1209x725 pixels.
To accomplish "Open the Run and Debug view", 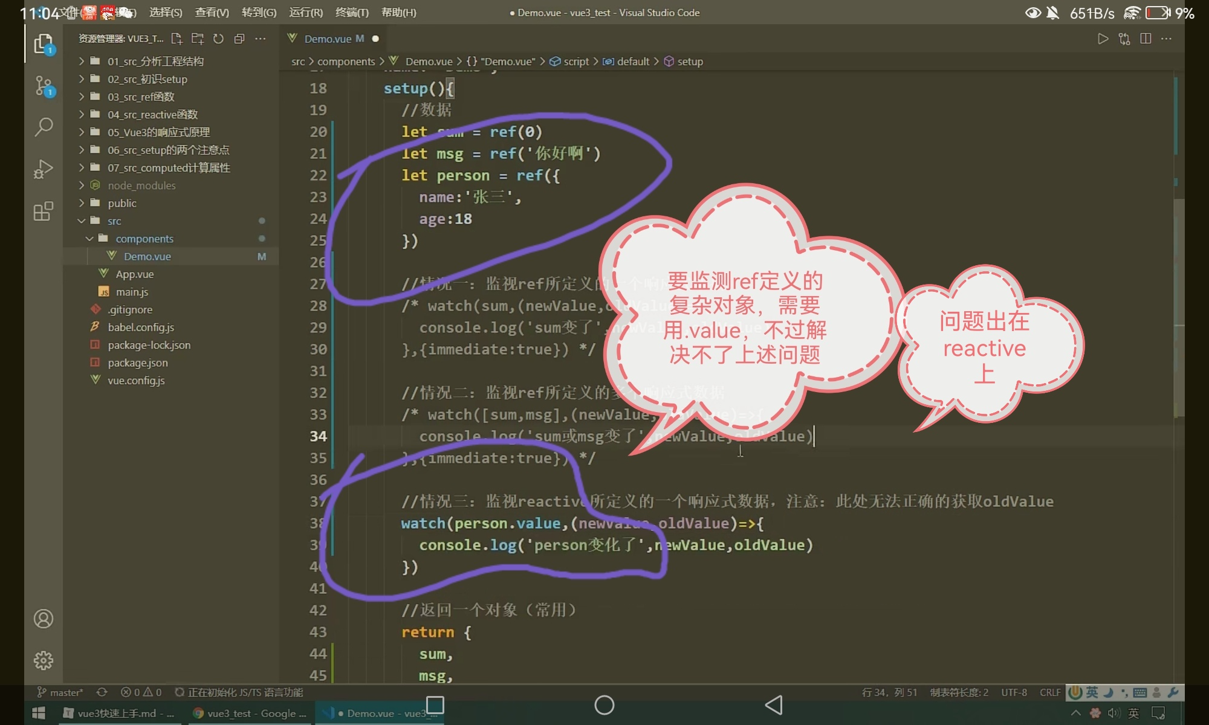I will tap(44, 169).
